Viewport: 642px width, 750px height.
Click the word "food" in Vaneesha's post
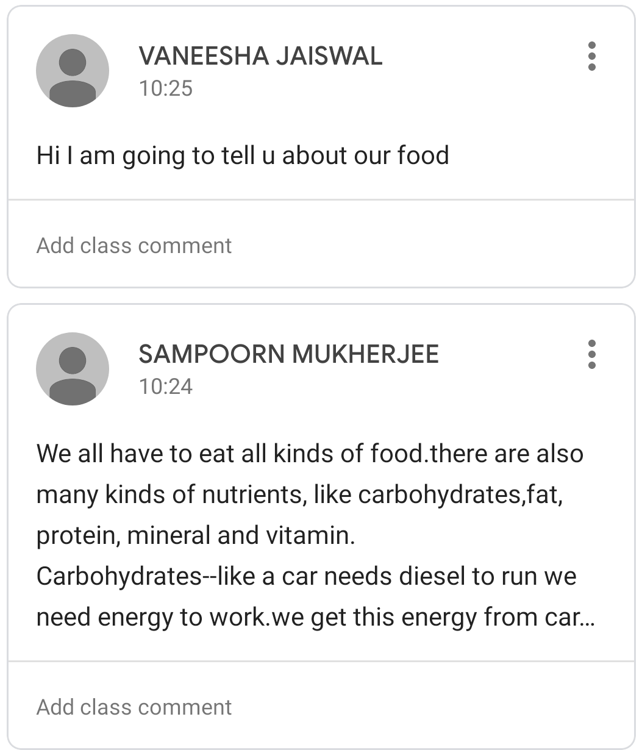pos(423,155)
